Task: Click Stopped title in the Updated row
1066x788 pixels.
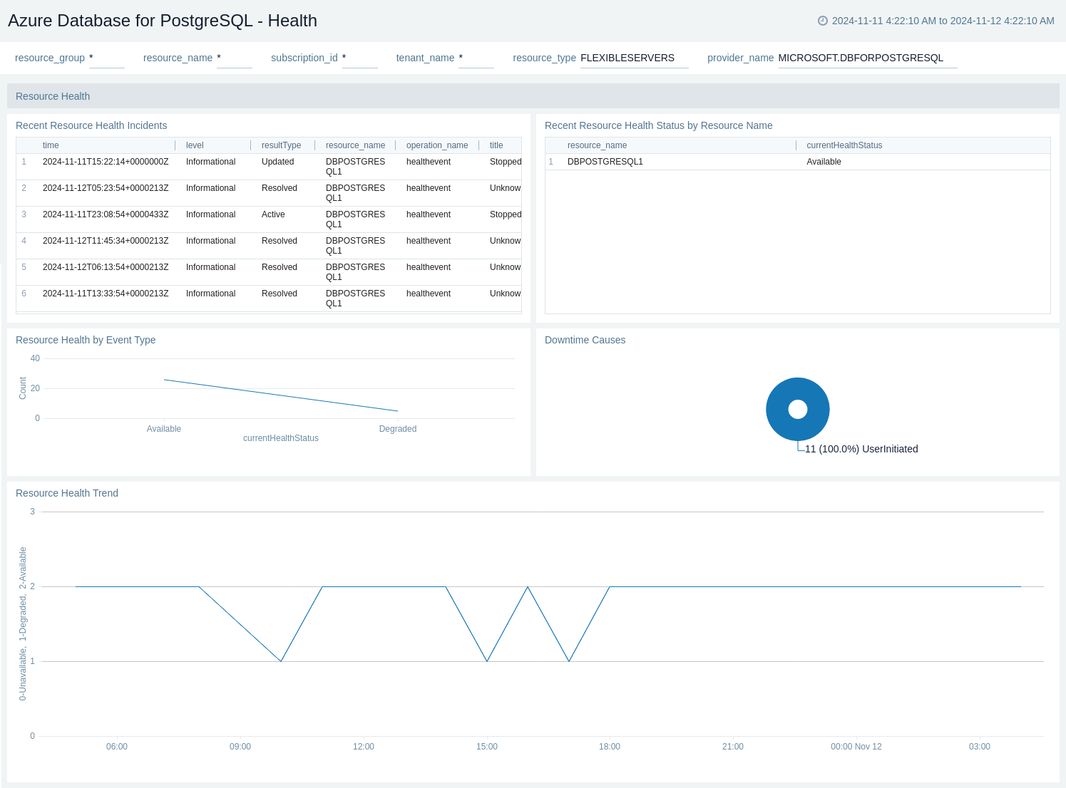Action: pos(506,162)
